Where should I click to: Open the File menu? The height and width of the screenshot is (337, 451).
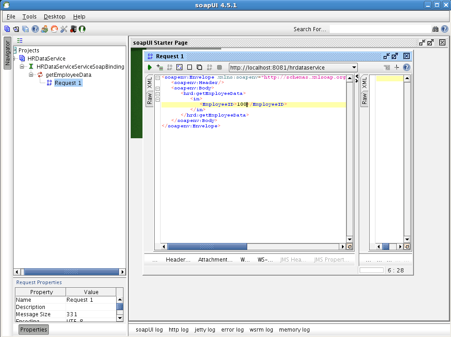click(11, 17)
